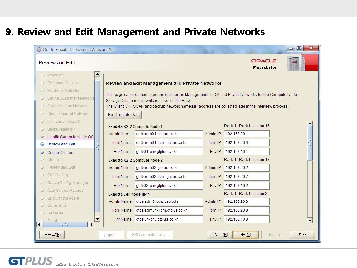This screenshot has width=357, height=268.
Task: Select Administration Network step
Action: [x=67, y=106]
